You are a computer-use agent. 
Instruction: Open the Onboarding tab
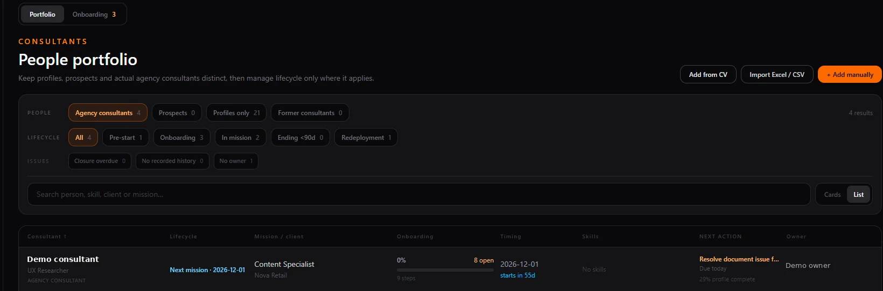(94, 15)
